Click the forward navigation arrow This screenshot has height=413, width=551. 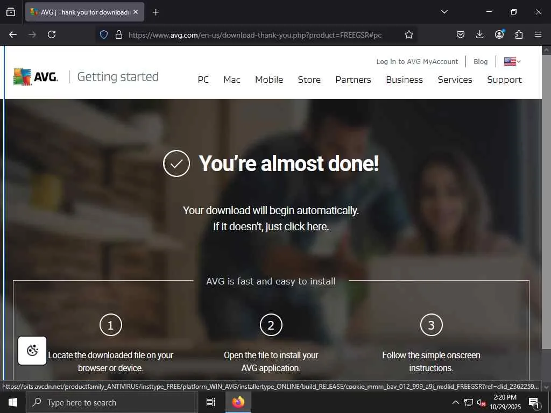(32, 34)
